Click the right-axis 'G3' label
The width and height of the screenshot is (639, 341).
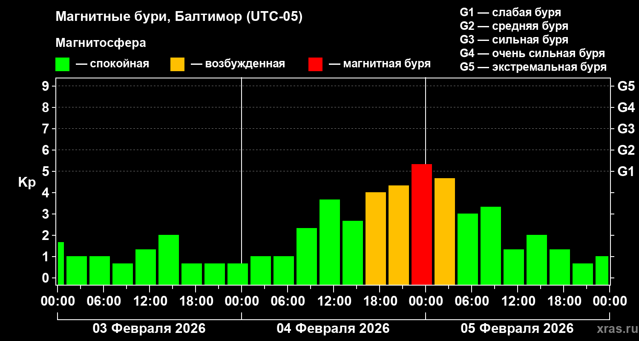point(626,129)
